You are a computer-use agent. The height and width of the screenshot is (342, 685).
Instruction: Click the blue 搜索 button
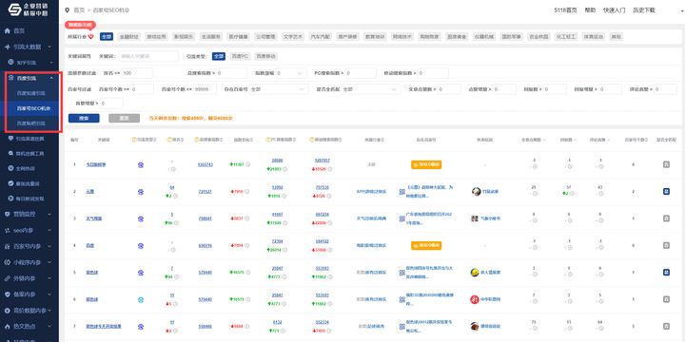(x=84, y=118)
